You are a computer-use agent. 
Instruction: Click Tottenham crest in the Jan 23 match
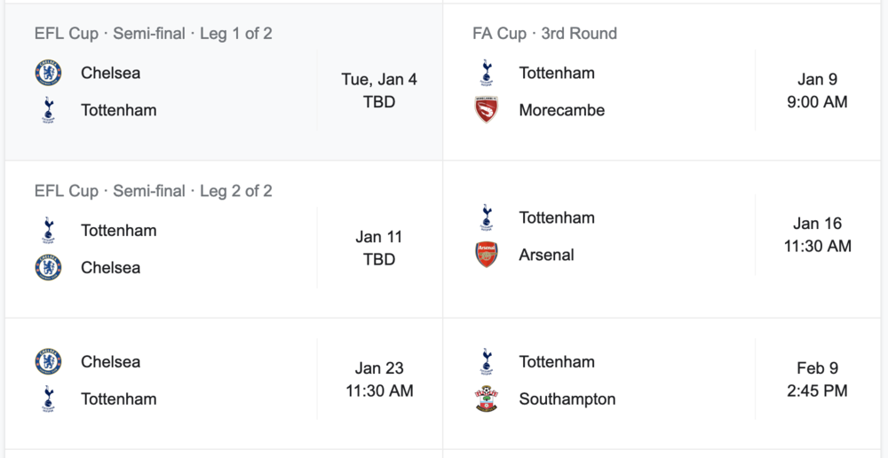tap(48, 399)
